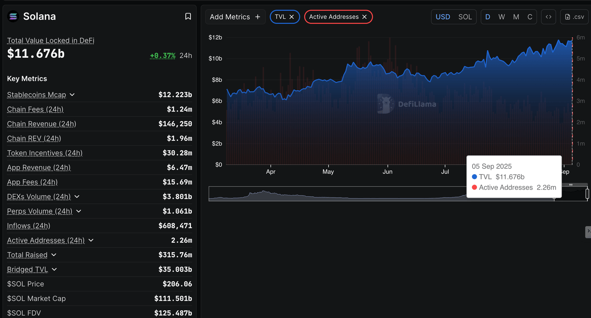Viewport: 591px width, 318px height.
Task: Expand the Stablecoins Mcap row
Action: (x=72, y=95)
